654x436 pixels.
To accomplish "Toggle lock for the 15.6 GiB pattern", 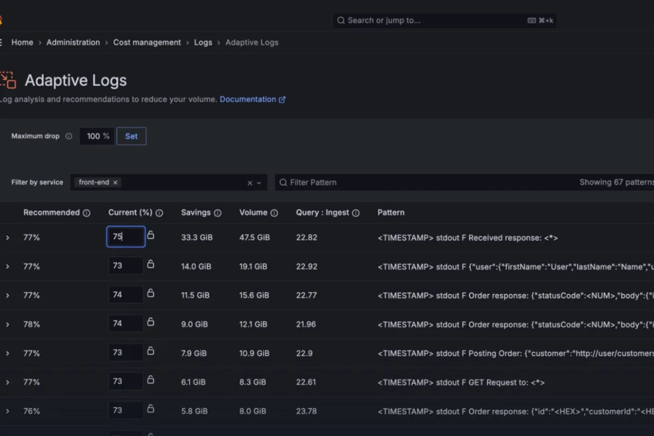I will [x=151, y=293].
